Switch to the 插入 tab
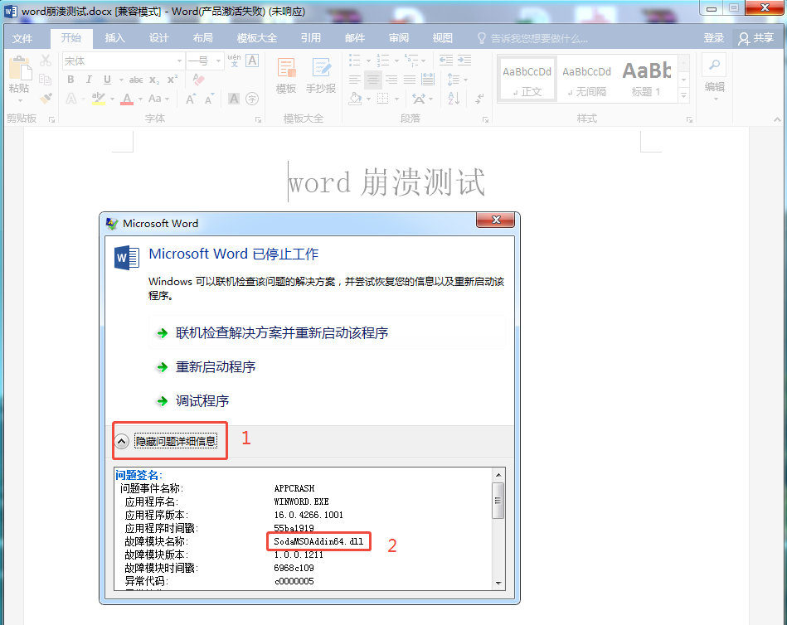 coord(115,38)
